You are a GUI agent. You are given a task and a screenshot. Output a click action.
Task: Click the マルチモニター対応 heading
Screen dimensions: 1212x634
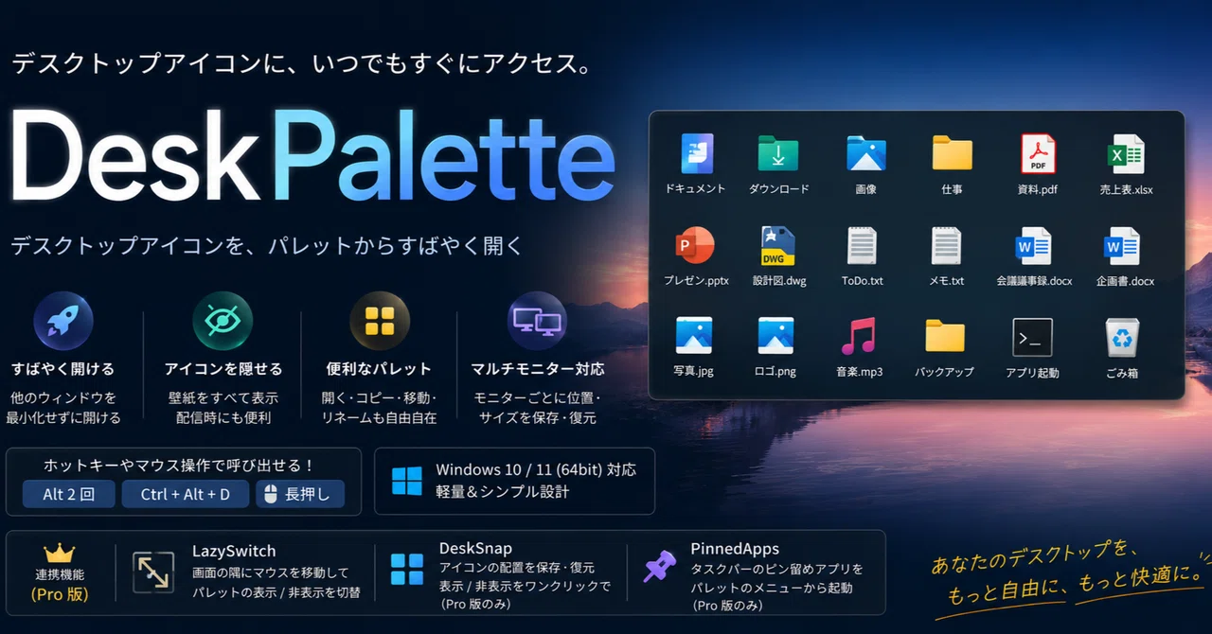click(x=538, y=369)
